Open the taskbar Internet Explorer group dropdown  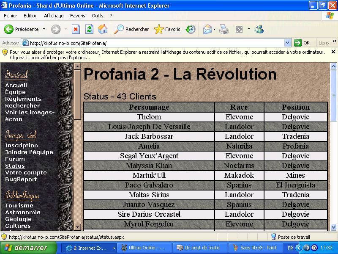point(114,248)
